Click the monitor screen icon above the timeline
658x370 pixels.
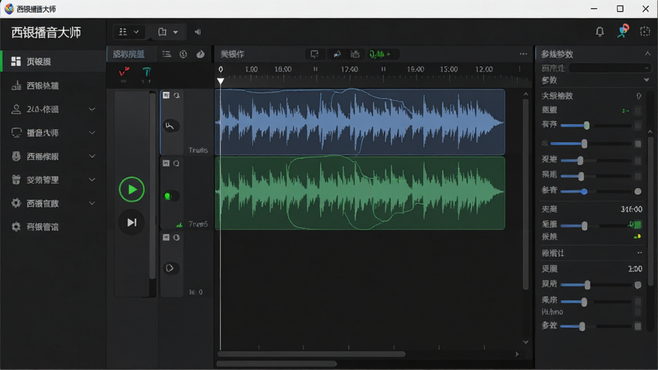click(314, 54)
